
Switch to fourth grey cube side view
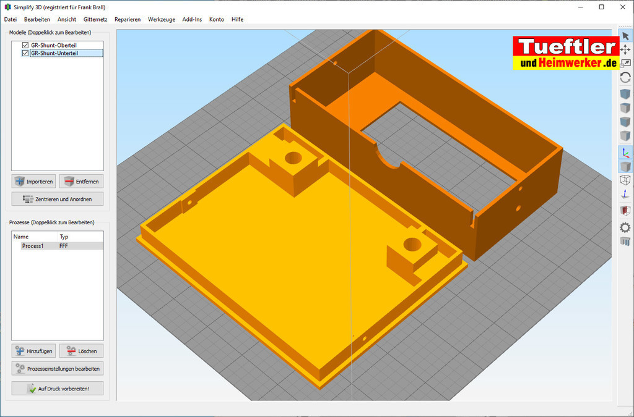tap(625, 135)
